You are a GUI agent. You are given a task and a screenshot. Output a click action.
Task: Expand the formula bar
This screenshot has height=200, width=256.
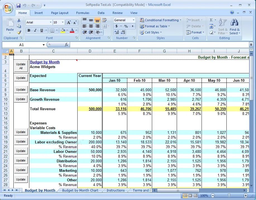click(x=251, y=45)
